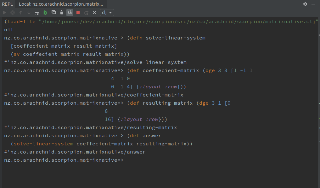Click the nil output line

9,30
